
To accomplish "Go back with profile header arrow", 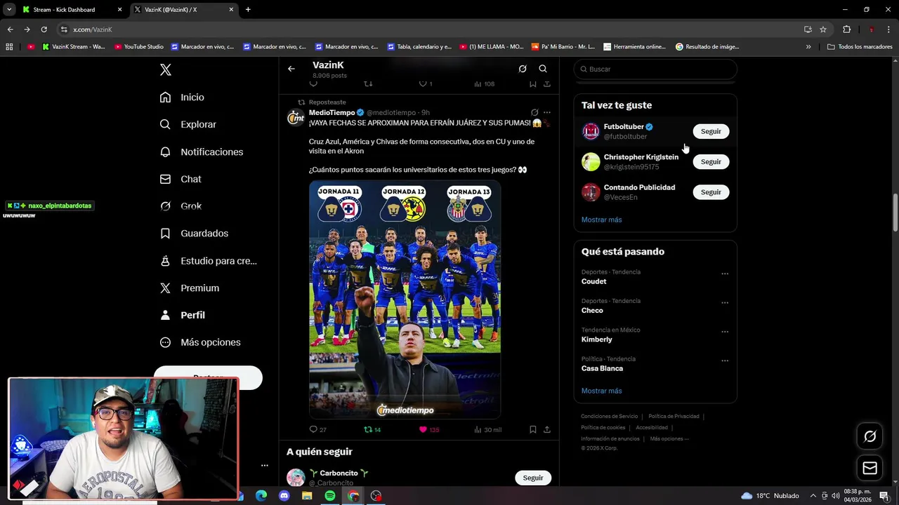I will click(291, 69).
